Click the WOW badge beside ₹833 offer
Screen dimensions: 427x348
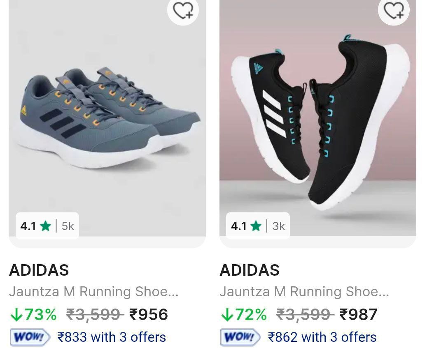click(29, 337)
